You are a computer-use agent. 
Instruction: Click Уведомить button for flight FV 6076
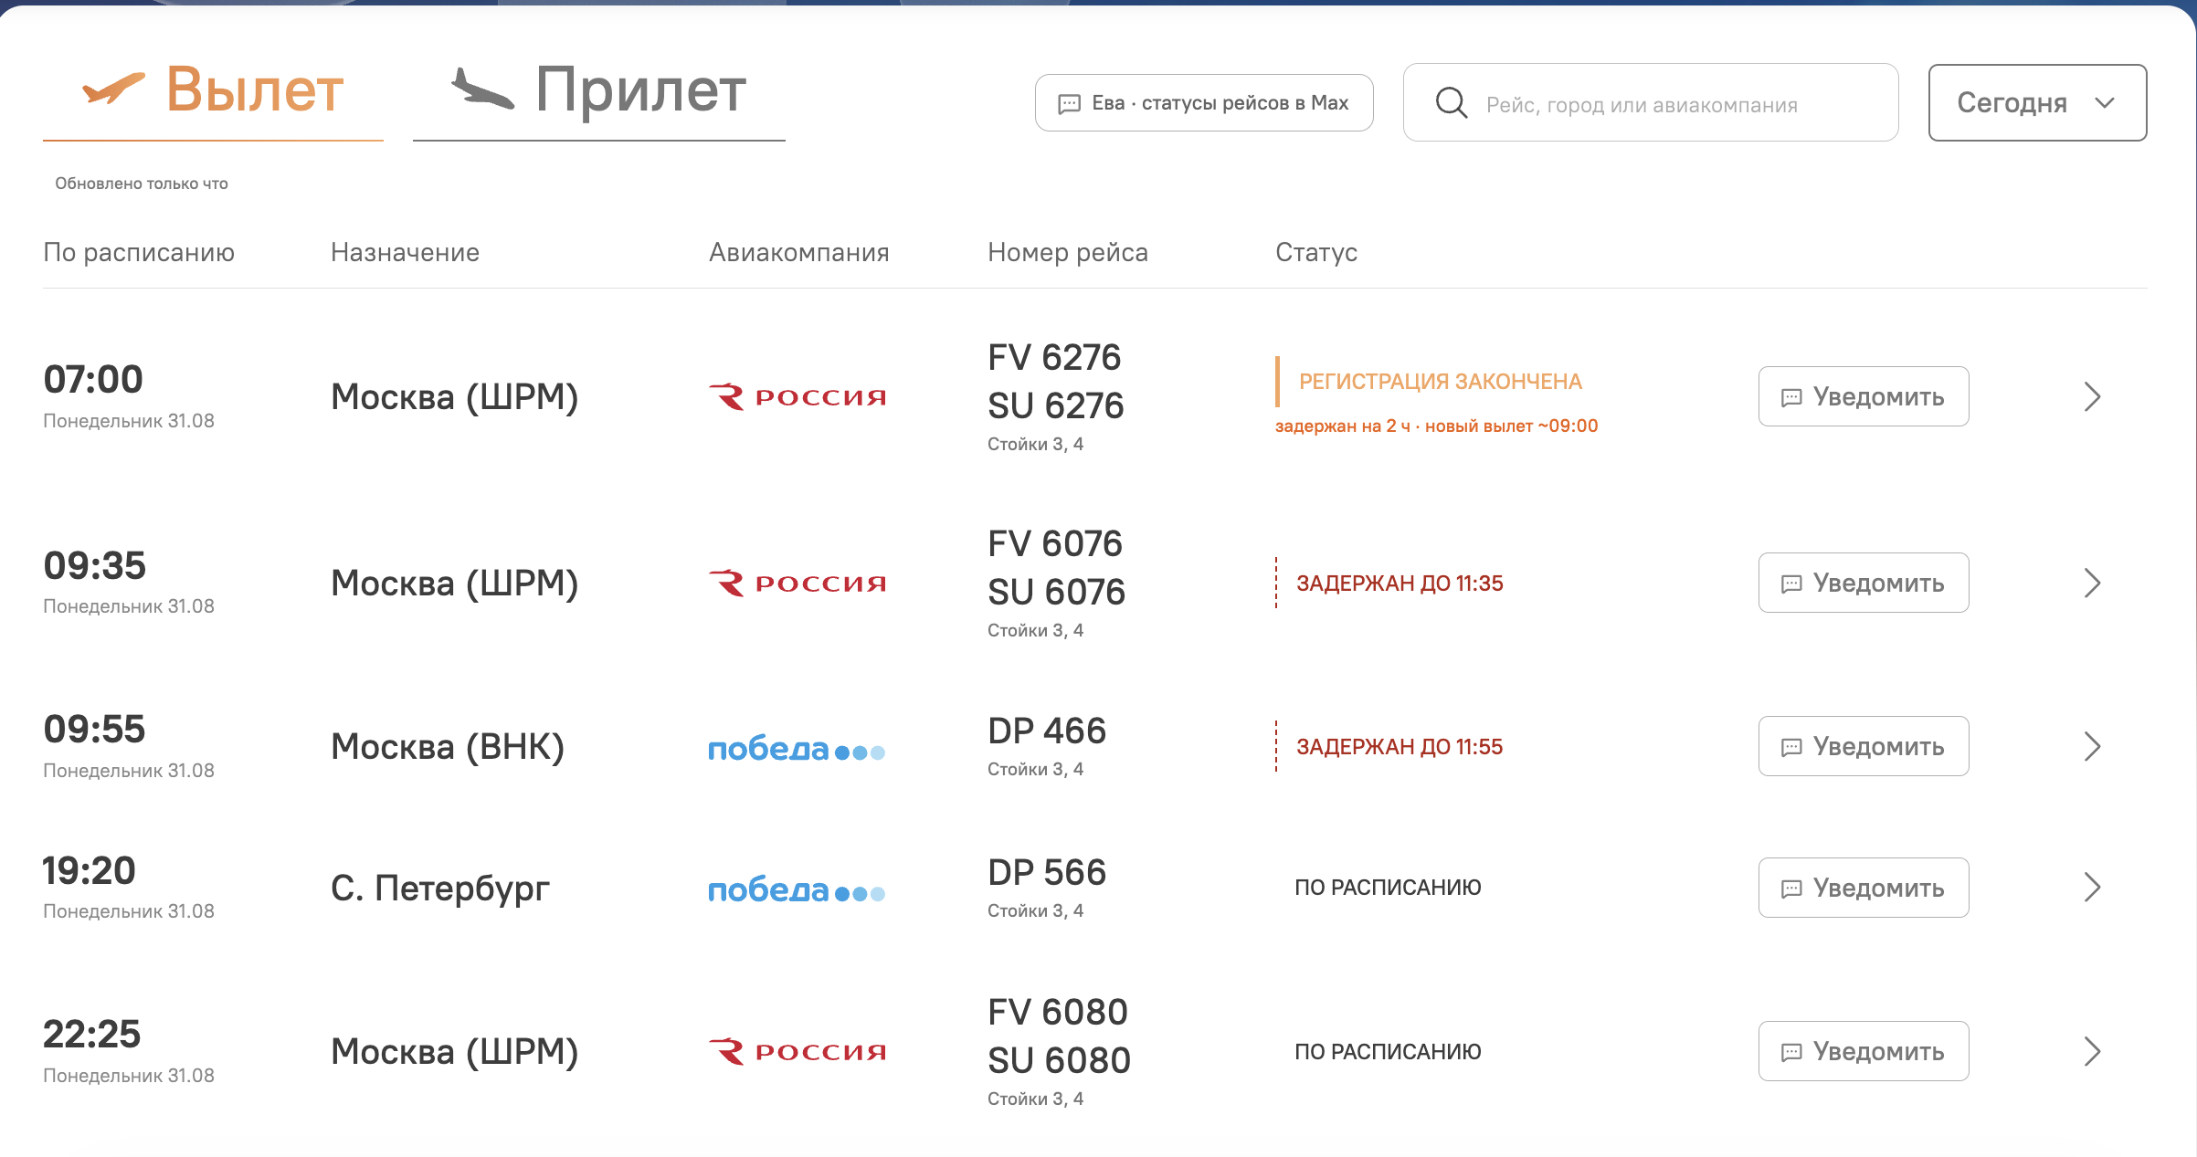pos(1864,583)
